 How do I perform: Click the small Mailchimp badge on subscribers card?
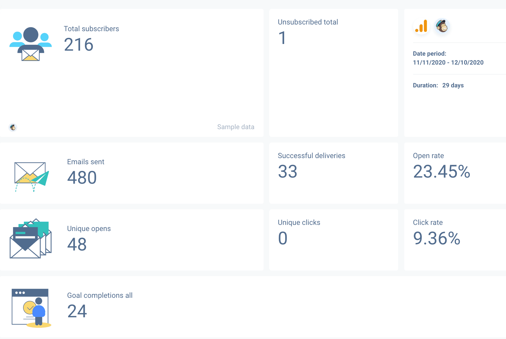click(x=13, y=127)
